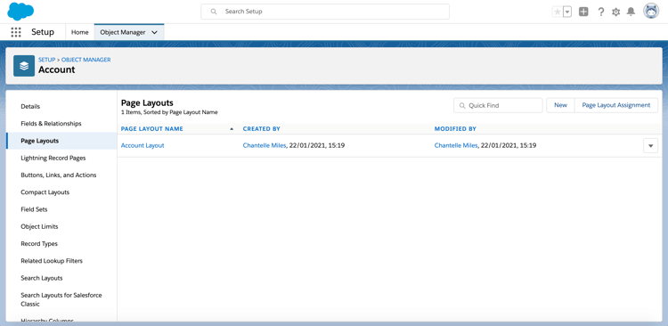Open Related Lookup Filters section
The height and width of the screenshot is (326, 668).
(52, 261)
